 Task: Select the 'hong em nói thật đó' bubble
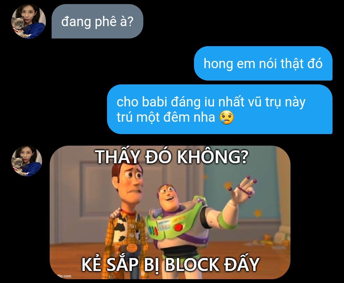(x=263, y=63)
